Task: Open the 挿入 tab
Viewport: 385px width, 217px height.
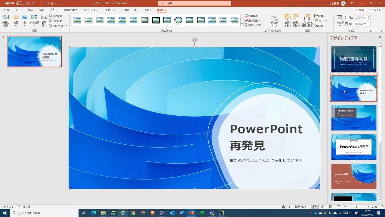Action: (30, 10)
